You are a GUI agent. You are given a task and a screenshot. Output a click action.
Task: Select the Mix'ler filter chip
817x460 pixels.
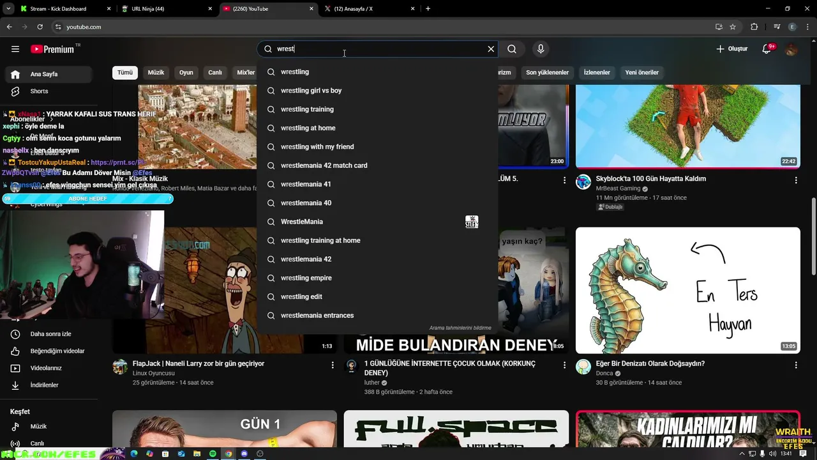246,72
